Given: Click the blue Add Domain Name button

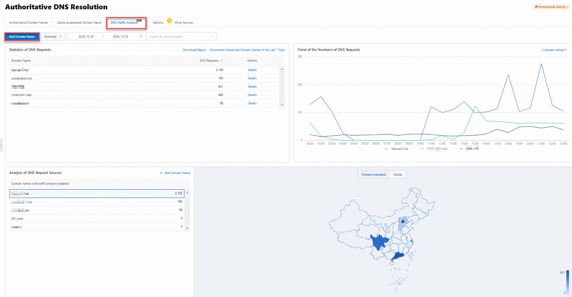Looking at the screenshot, I should coord(22,37).
